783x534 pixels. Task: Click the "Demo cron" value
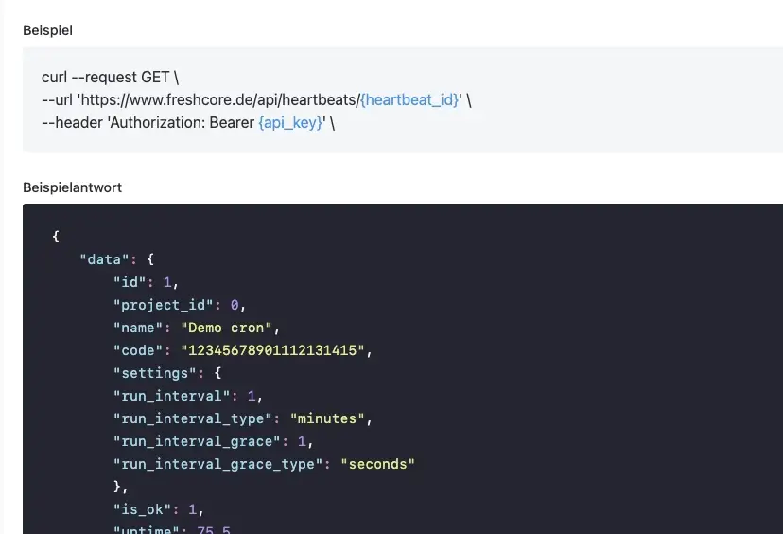click(x=226, y=328)
